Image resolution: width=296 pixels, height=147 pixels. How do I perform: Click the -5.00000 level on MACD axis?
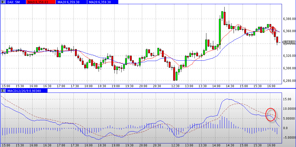pos(288,137)
